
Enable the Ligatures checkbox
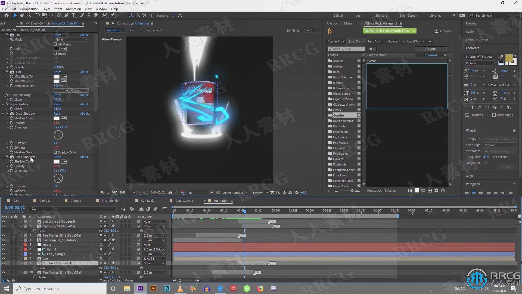click(x=467, y=115)
